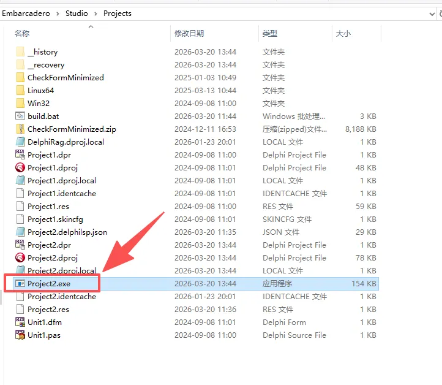The width and height of the screenshot is (442, 385).
Task: Select the red Project2.dproj icon
Action: point(20,257)
